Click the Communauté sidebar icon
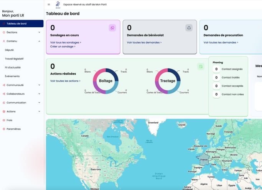 (x=4, y=85)
